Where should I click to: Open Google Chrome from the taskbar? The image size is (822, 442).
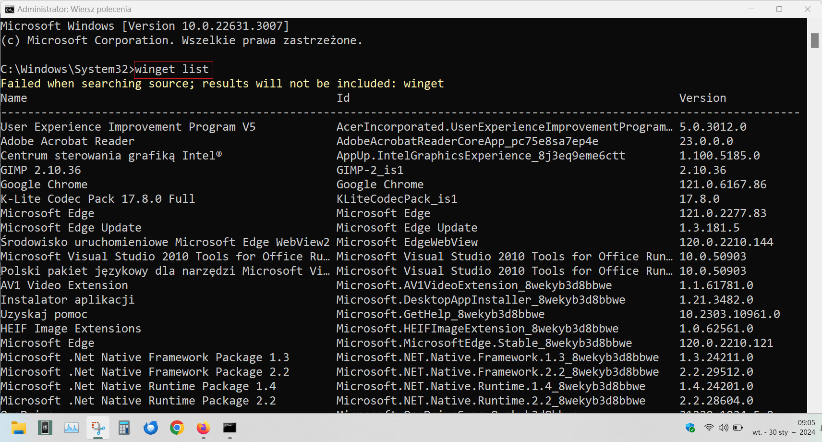click(x=177, y=428)
